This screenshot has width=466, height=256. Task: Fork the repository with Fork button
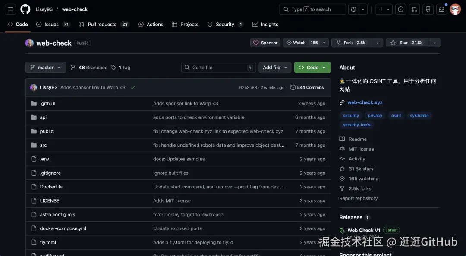coord(352,43)
